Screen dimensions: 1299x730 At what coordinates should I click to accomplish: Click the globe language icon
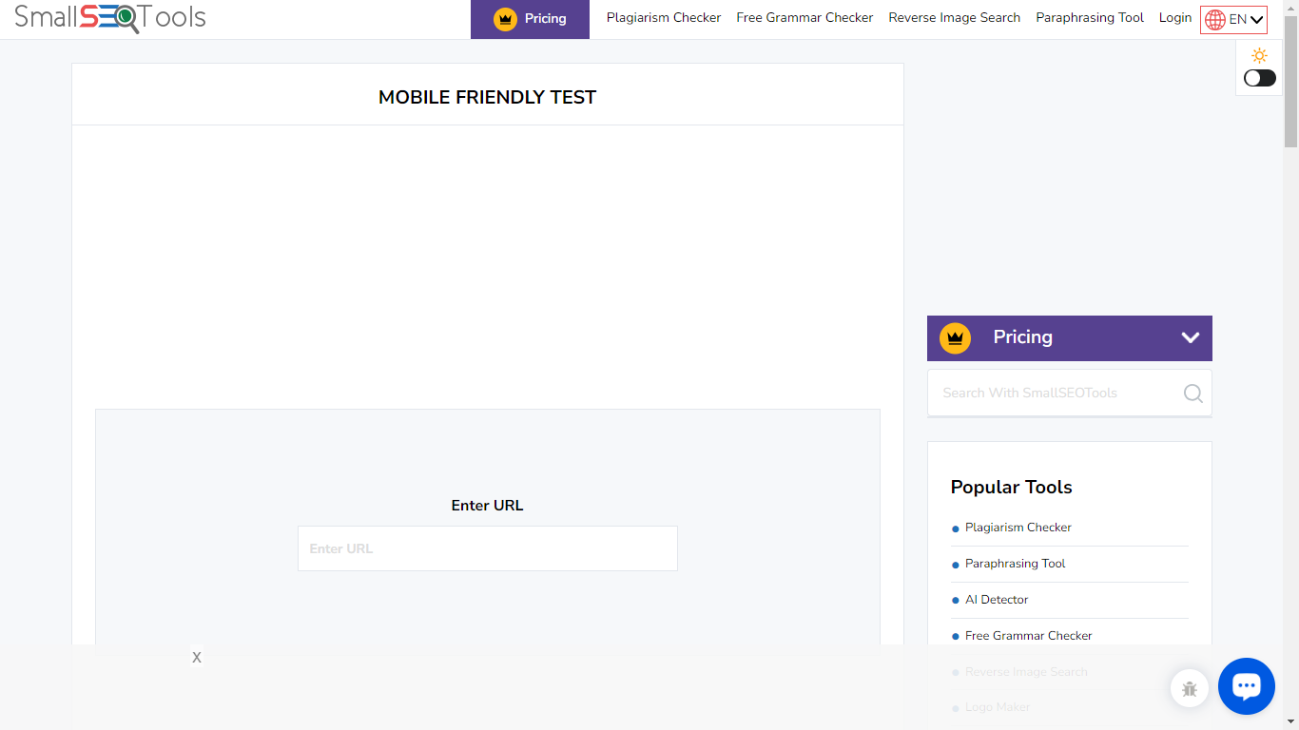click(1215, 20)
